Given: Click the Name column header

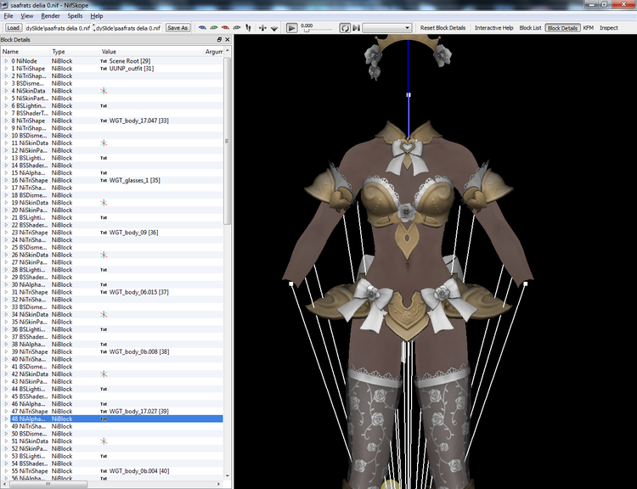Looking at the screenshot, I should point(25,52).
